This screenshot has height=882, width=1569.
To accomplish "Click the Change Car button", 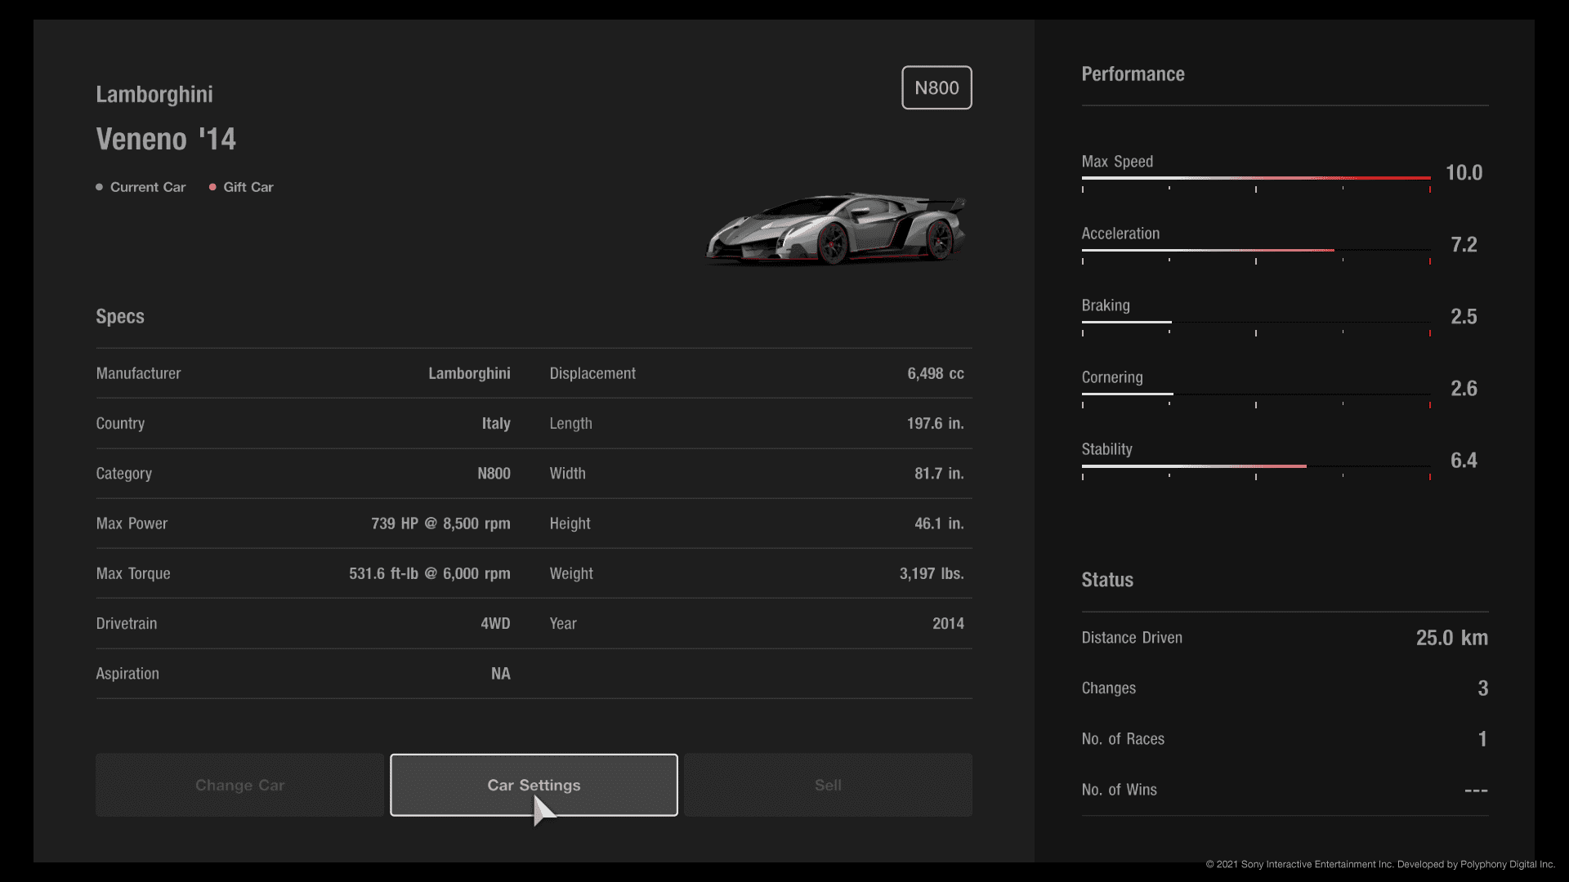I will coord(239,785).
